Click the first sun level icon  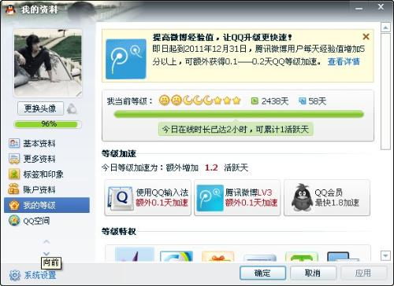point(164,101)
